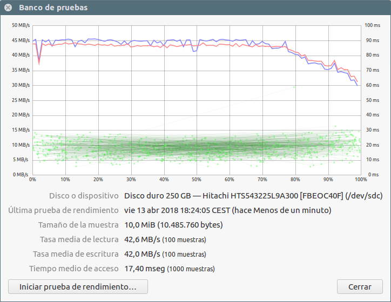The image size is (391, 302).
Task: Click the 42,0 MB/s write rate value
Action: pos(142,253)
